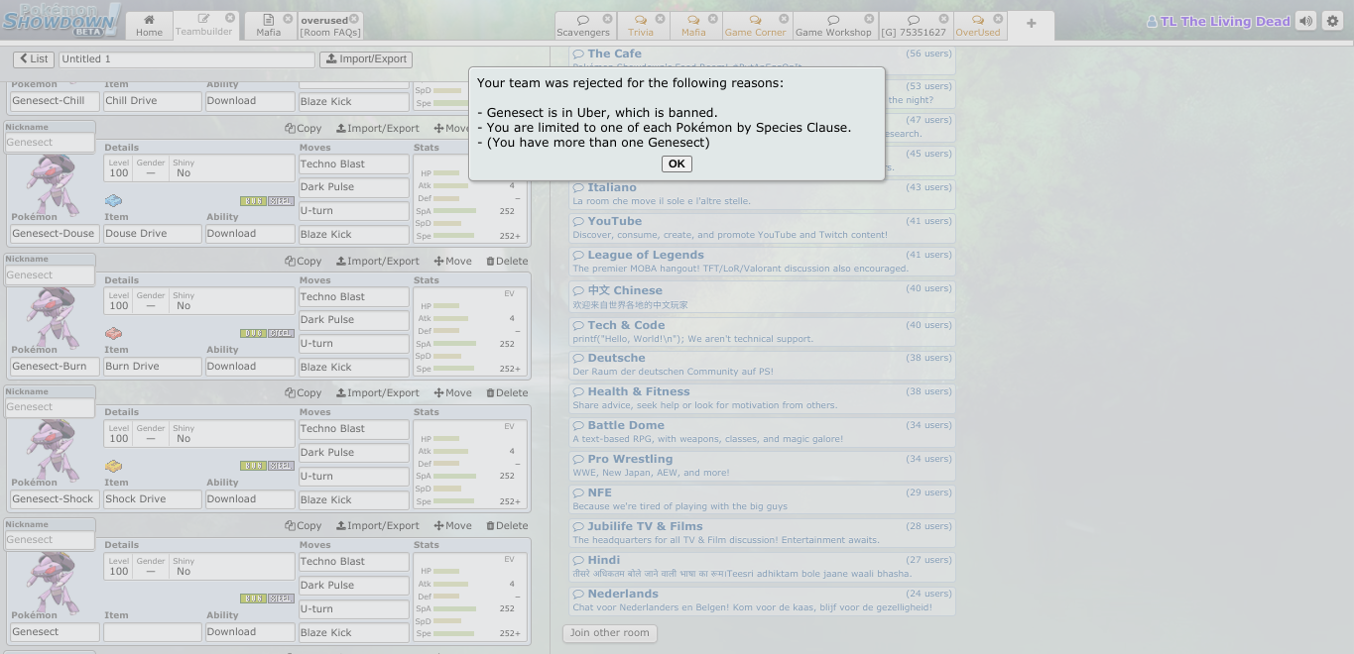Screen dimensions: 1354x654
Task: Move the Genesect-Burn set
Action: 452,262
